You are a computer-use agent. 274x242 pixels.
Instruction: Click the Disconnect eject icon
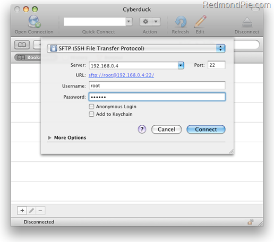tap(247, 22)
